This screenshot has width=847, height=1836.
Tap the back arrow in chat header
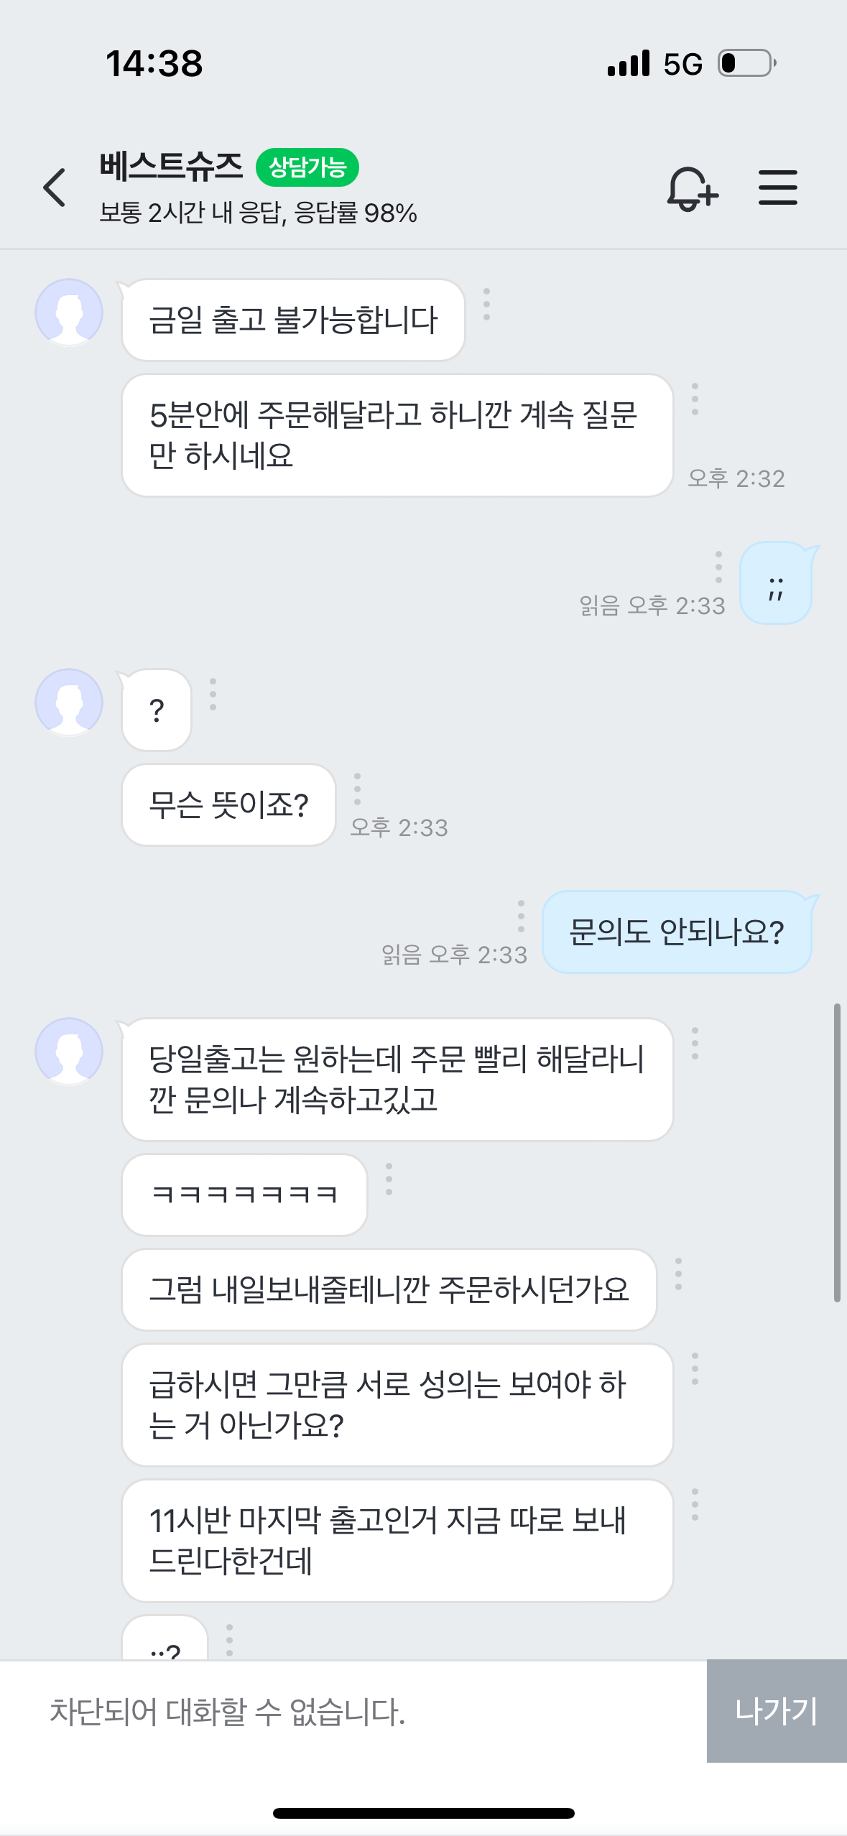point(55,187)
